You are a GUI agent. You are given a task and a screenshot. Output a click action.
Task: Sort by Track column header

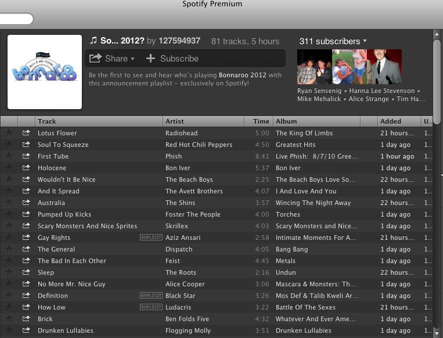[99, 121]
